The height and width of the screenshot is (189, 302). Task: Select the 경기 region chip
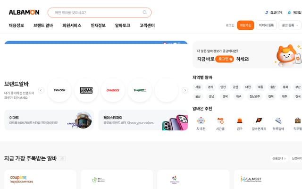[210, 87]
